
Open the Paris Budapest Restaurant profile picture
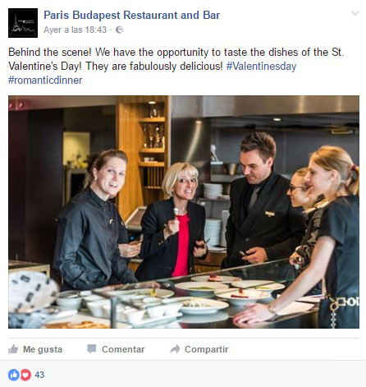(23, 23)
